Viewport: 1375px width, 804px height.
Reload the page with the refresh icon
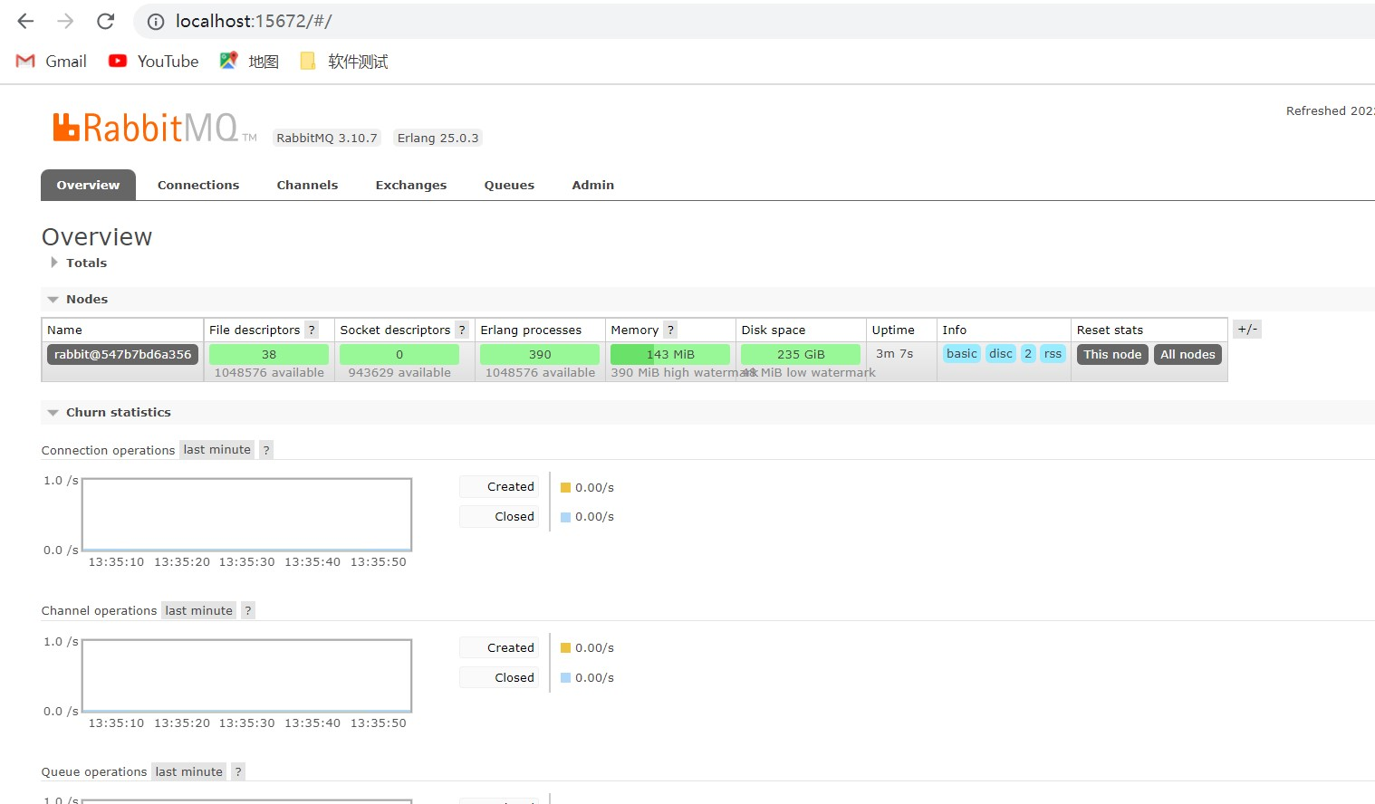[x=105, y=21]
